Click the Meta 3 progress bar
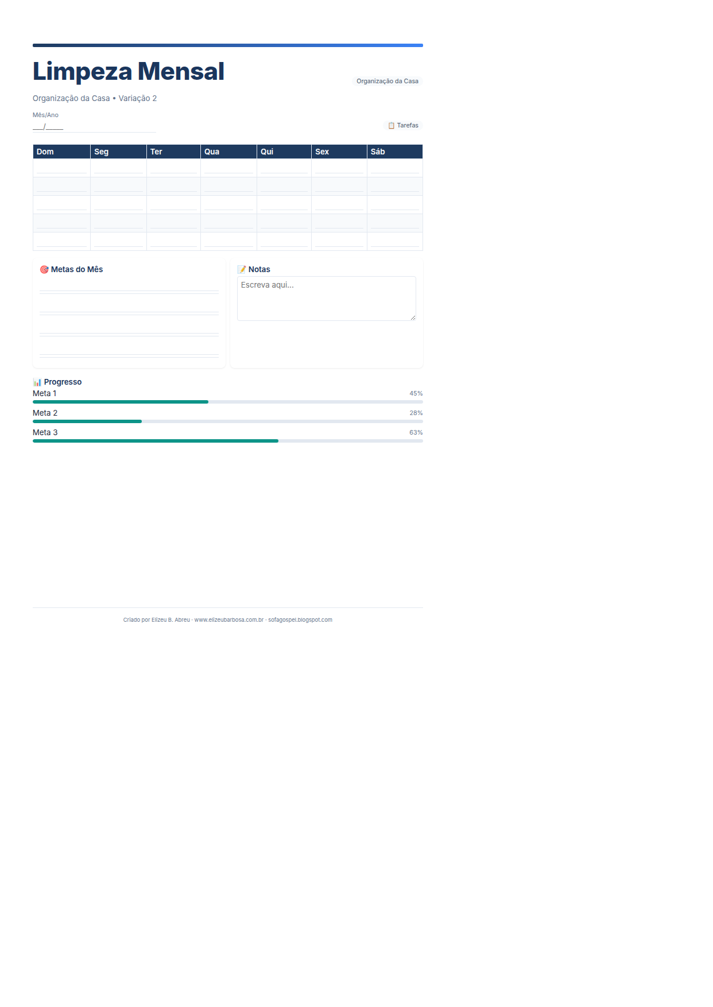Screen dimensions: 713x1007 [228, 441]
